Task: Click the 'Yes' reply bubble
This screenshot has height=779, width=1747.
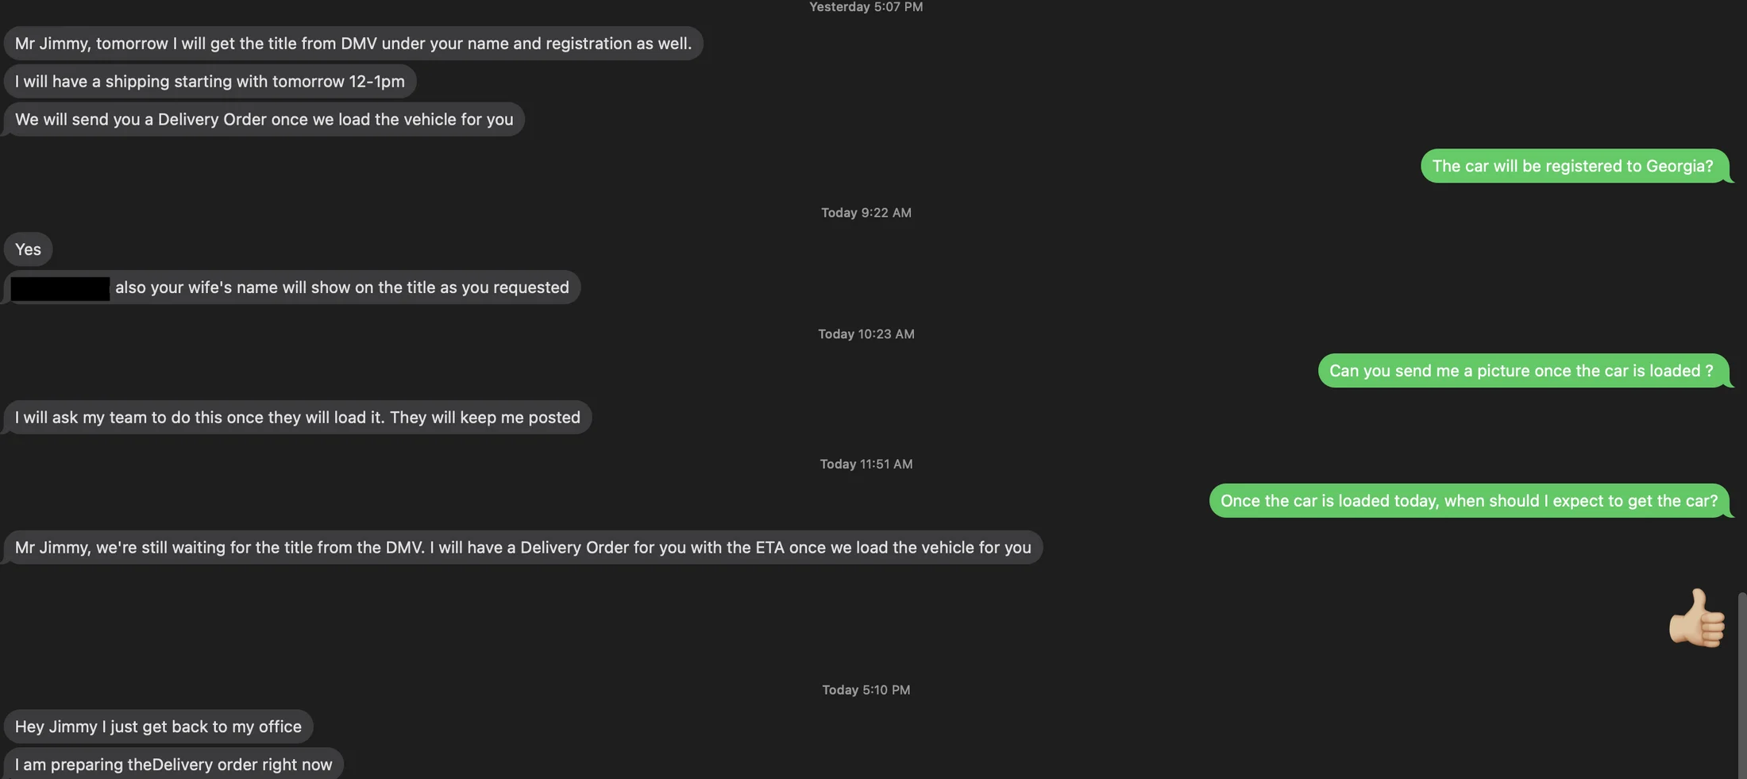Action: coord(28,249)
